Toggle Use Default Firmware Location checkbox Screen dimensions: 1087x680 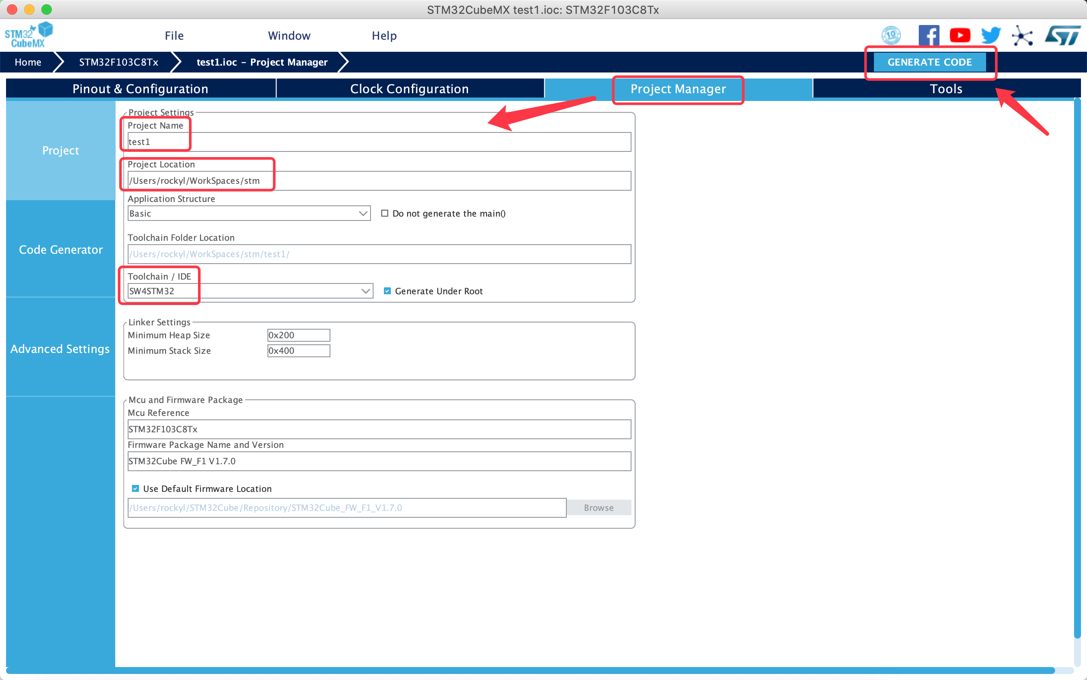click(x=135, y=488)
